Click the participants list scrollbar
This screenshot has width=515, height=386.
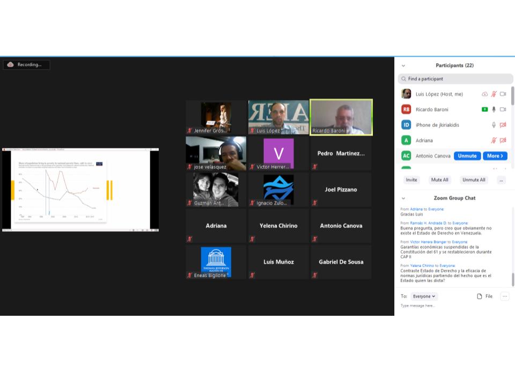click(x=512, y=96)
